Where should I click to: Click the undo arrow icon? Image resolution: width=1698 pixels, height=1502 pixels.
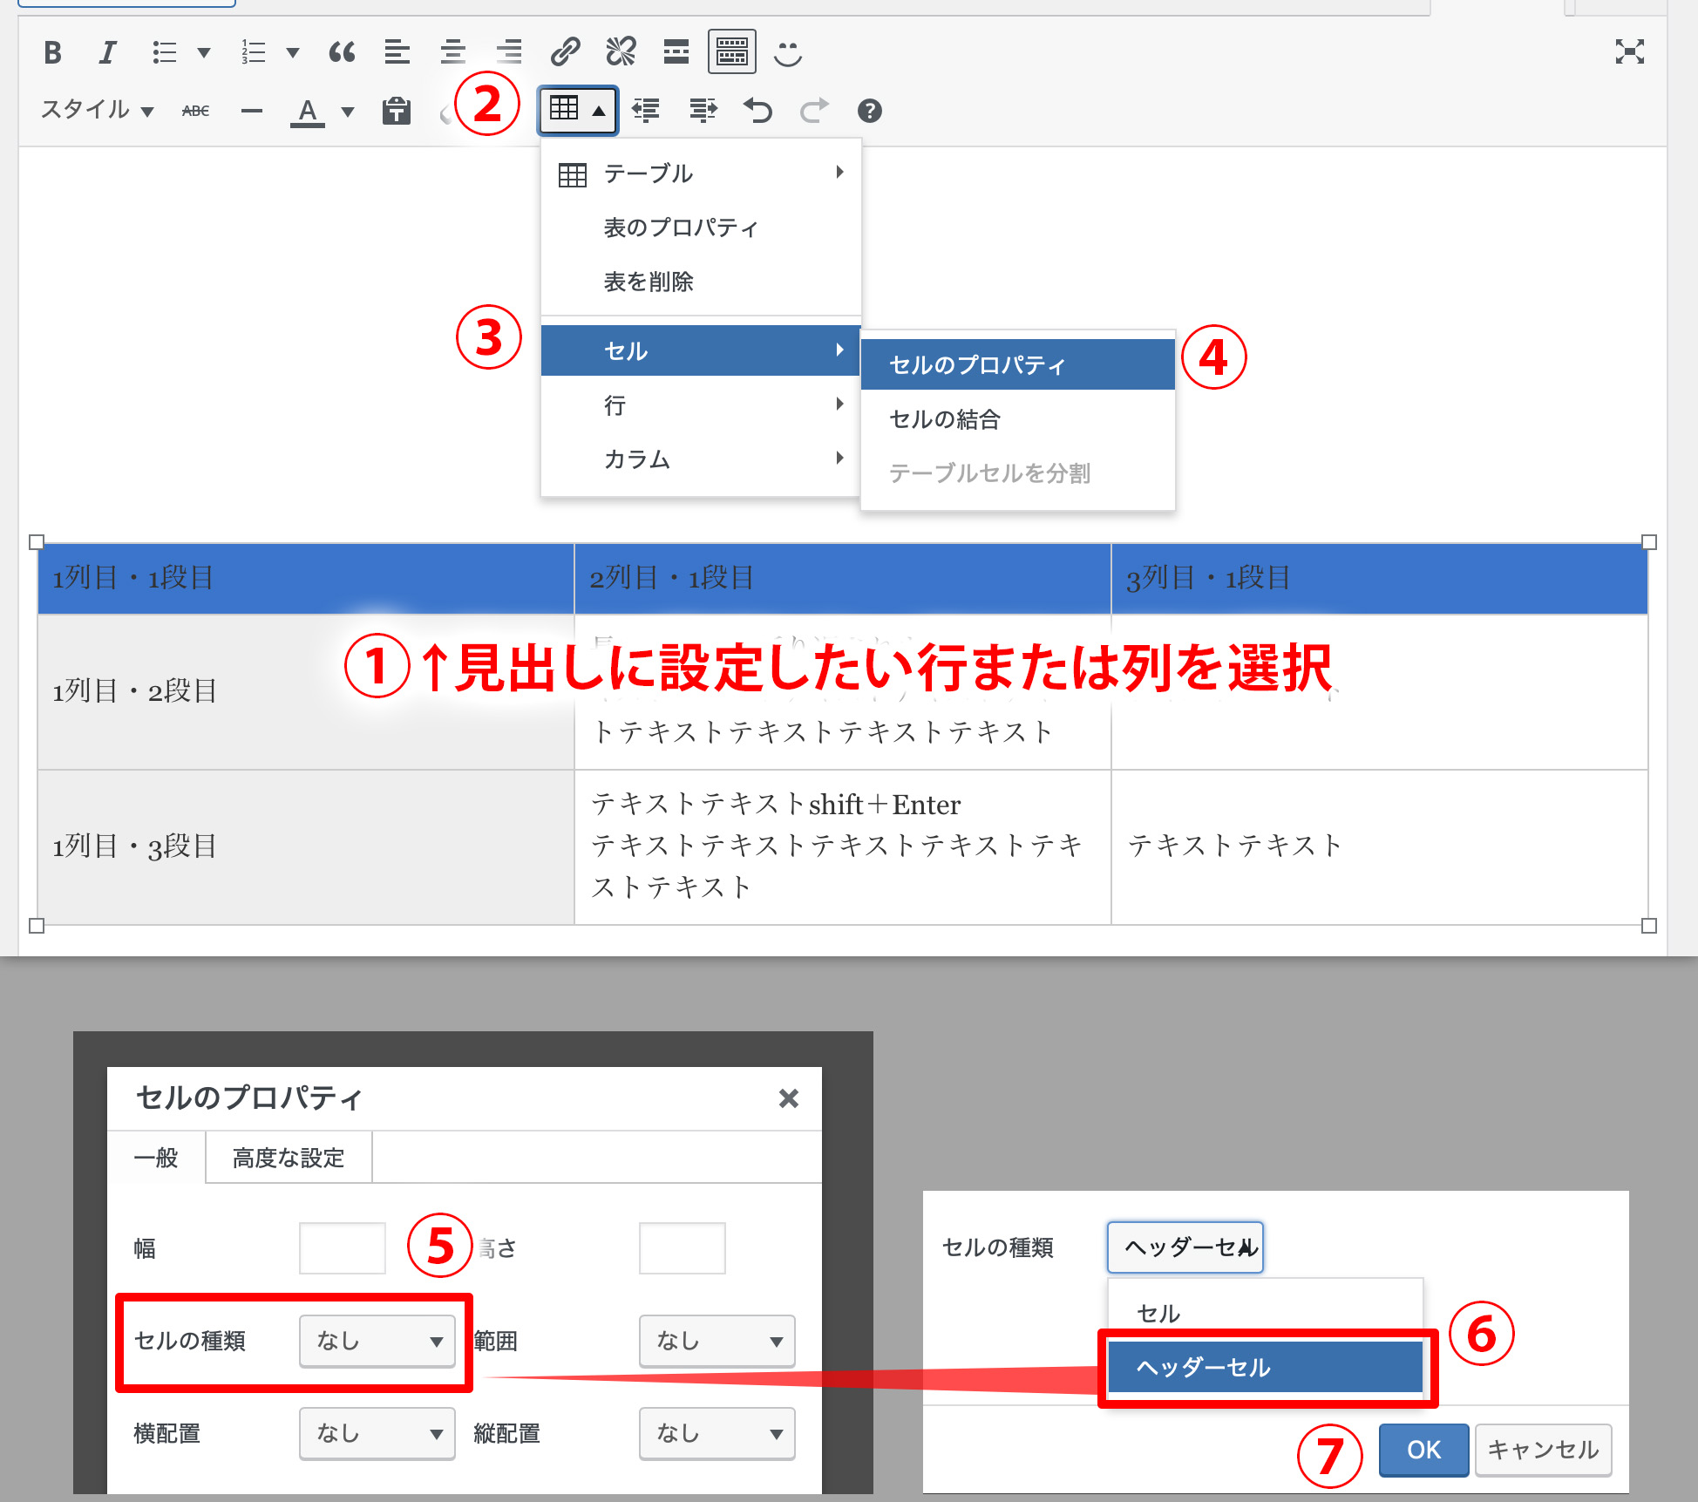[757, 111]
